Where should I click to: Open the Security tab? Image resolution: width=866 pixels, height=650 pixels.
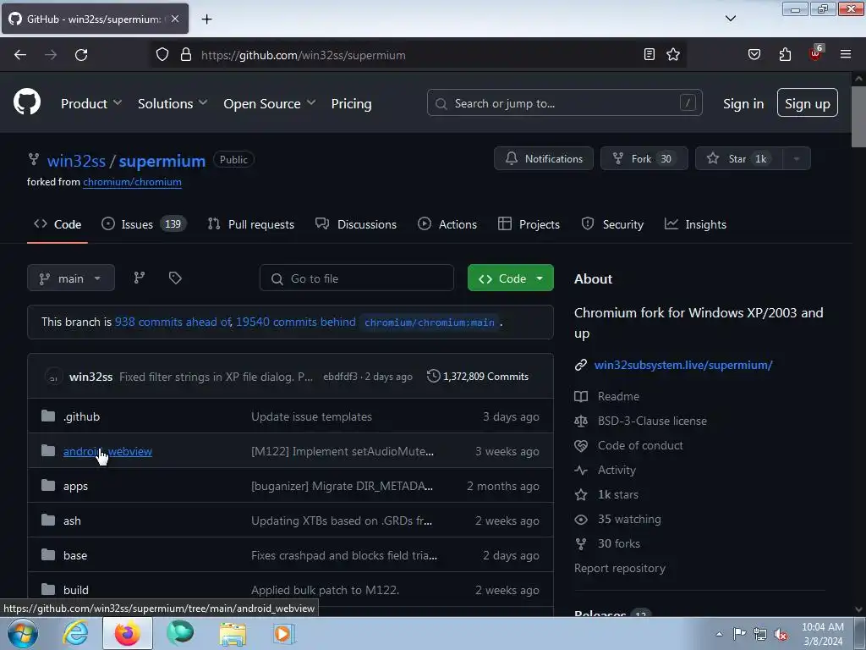612,224
